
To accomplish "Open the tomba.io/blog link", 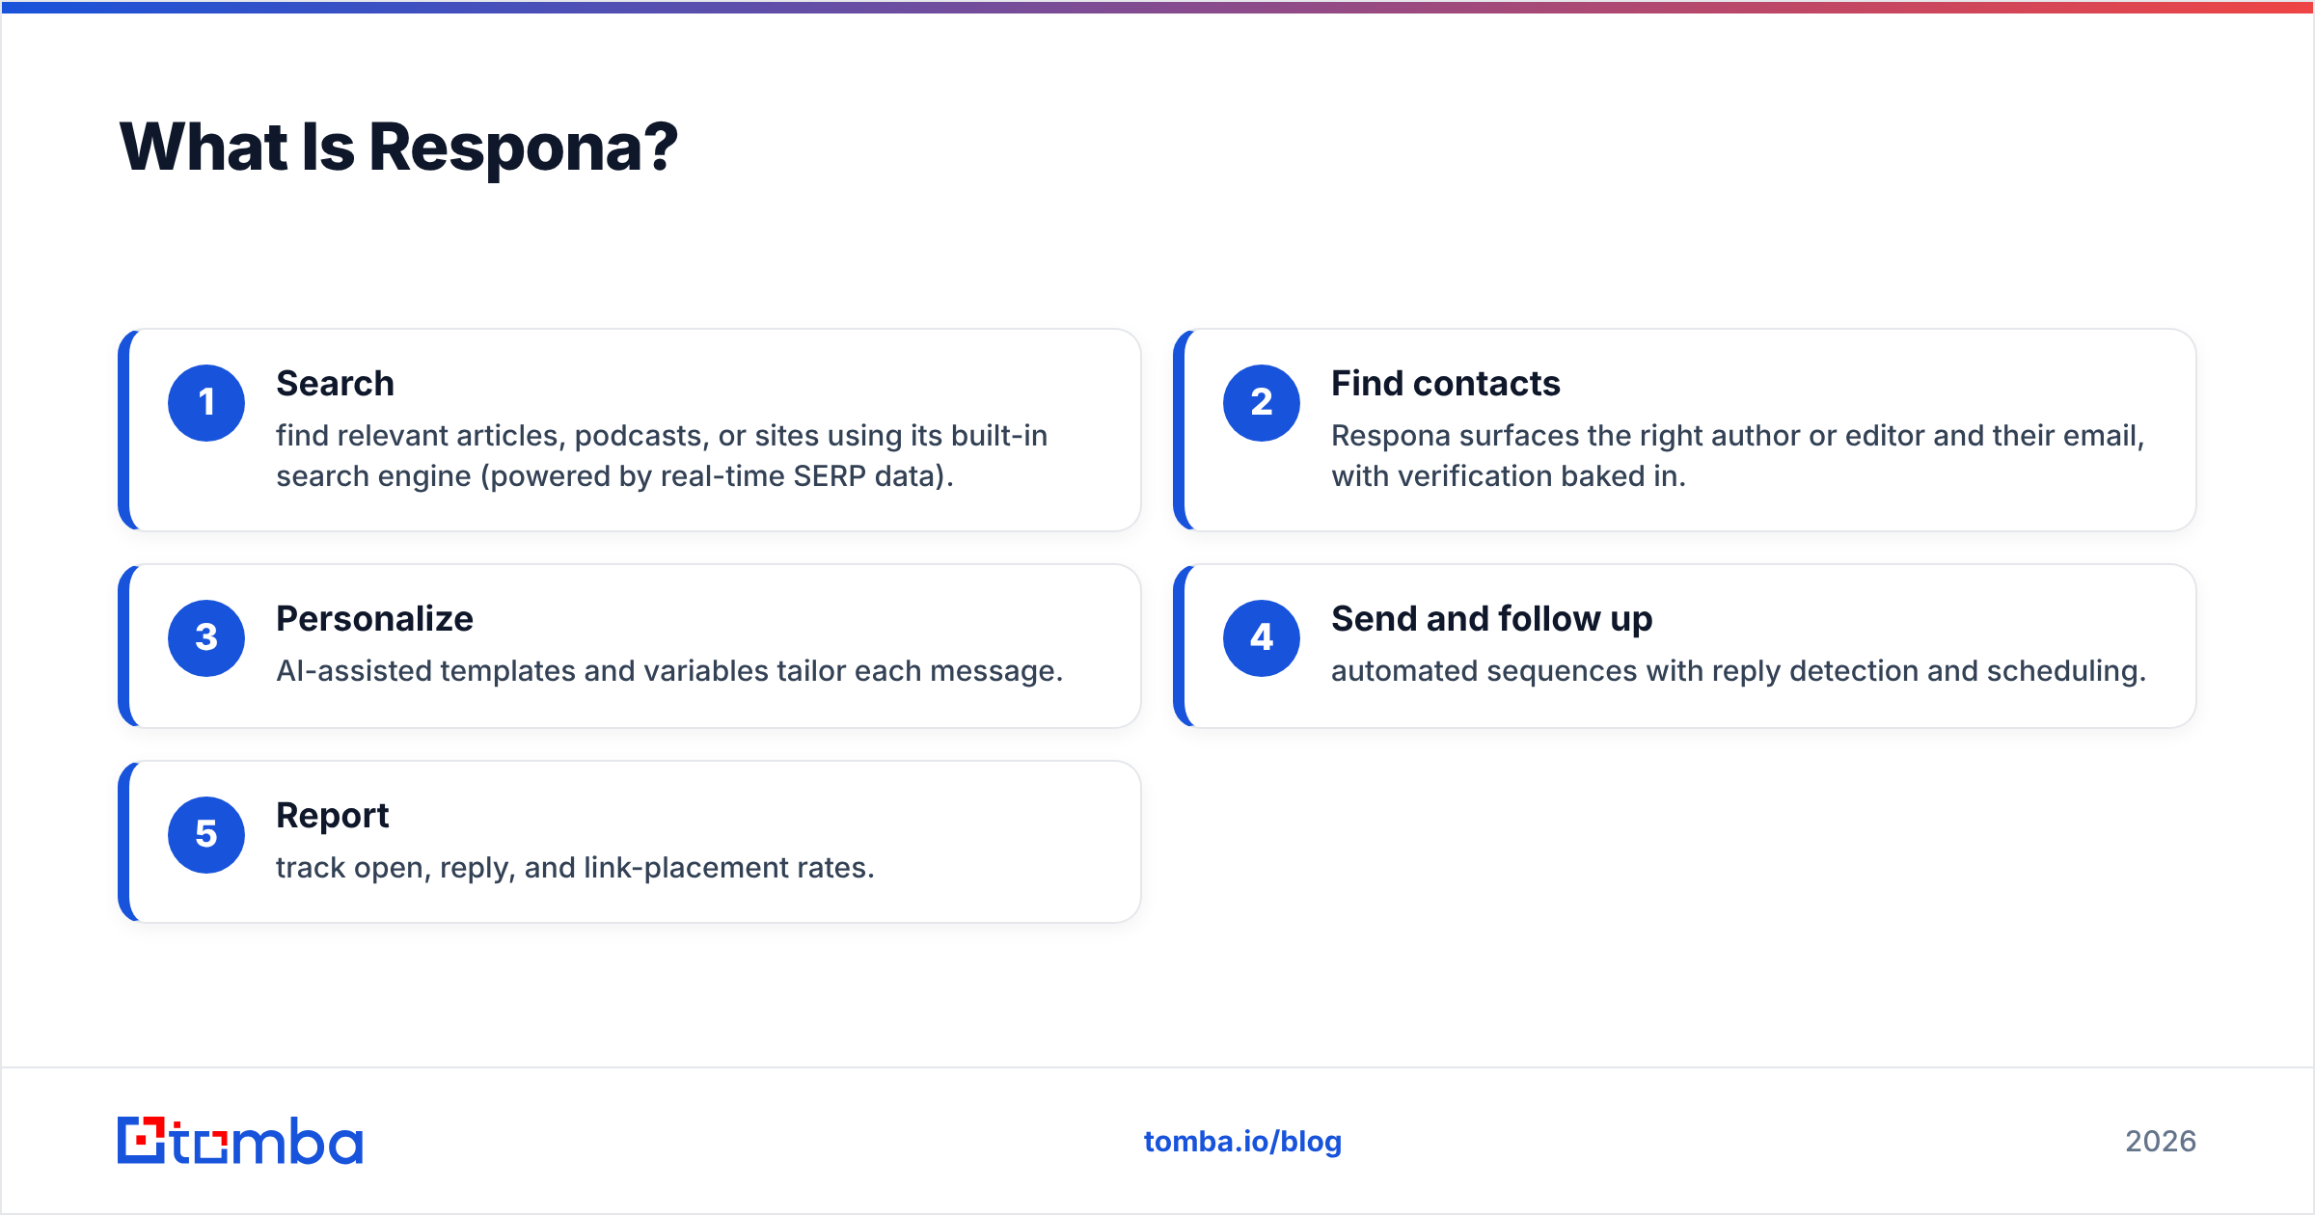I will tap(1242, 1142).
